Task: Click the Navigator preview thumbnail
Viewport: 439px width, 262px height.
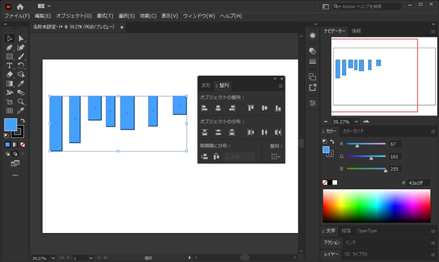Action: 384,76
